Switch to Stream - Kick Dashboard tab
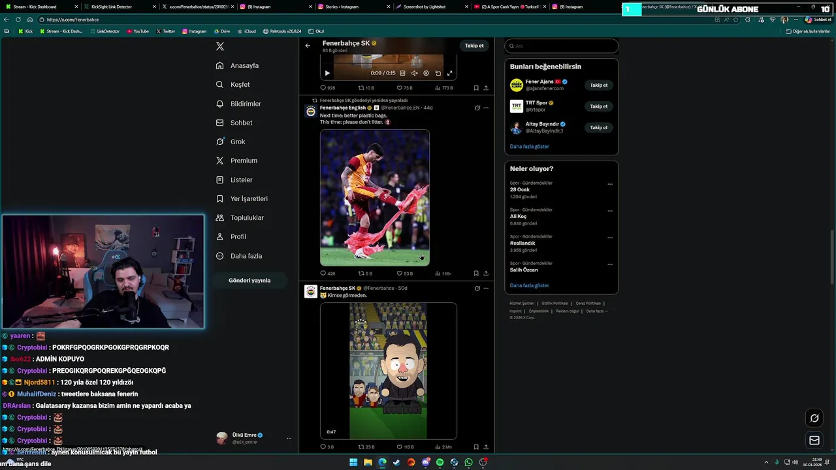 tap(39, 7)
